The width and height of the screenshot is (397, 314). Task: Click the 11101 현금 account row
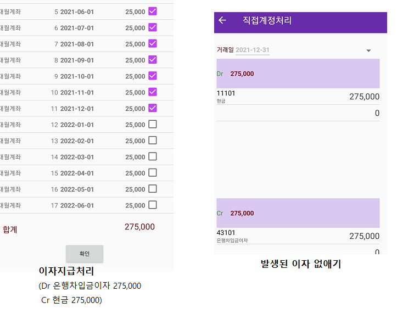click(x=298, y=97)
